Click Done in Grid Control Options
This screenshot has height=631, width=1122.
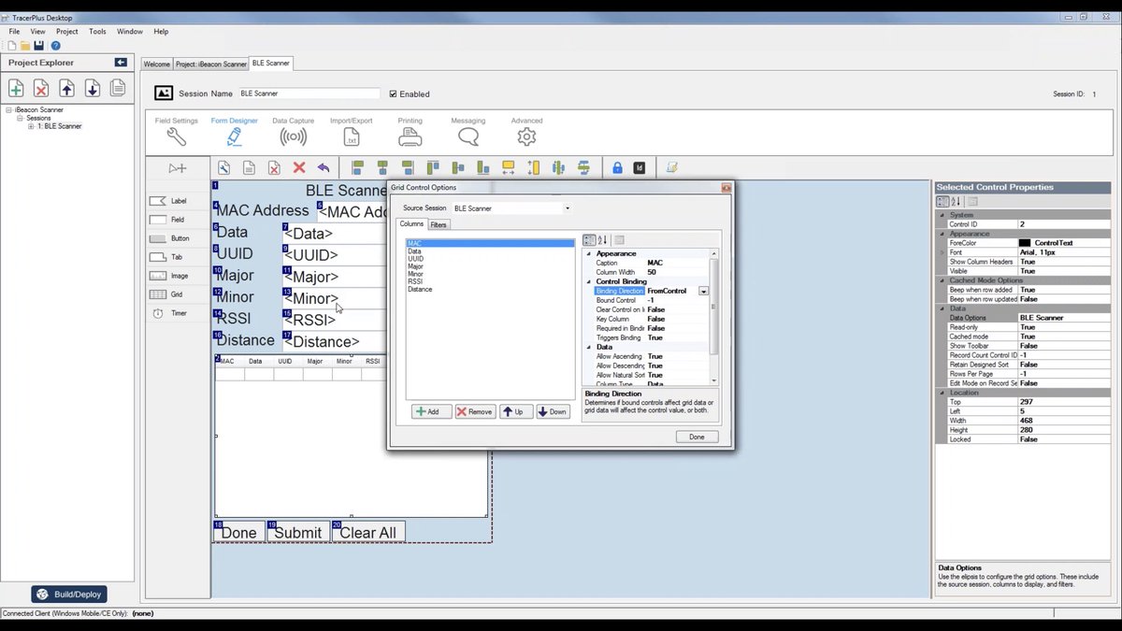697,437
